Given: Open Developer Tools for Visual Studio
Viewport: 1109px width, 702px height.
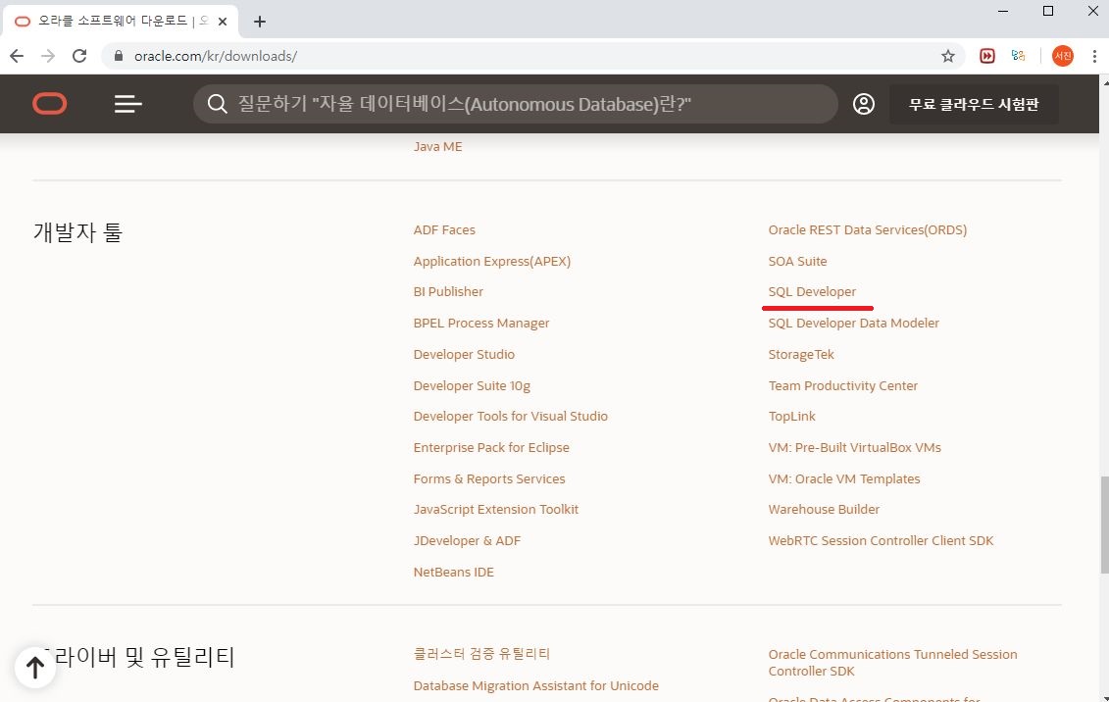Looking at the screenshot, I should pyautogui.click(x=511, y=417).
